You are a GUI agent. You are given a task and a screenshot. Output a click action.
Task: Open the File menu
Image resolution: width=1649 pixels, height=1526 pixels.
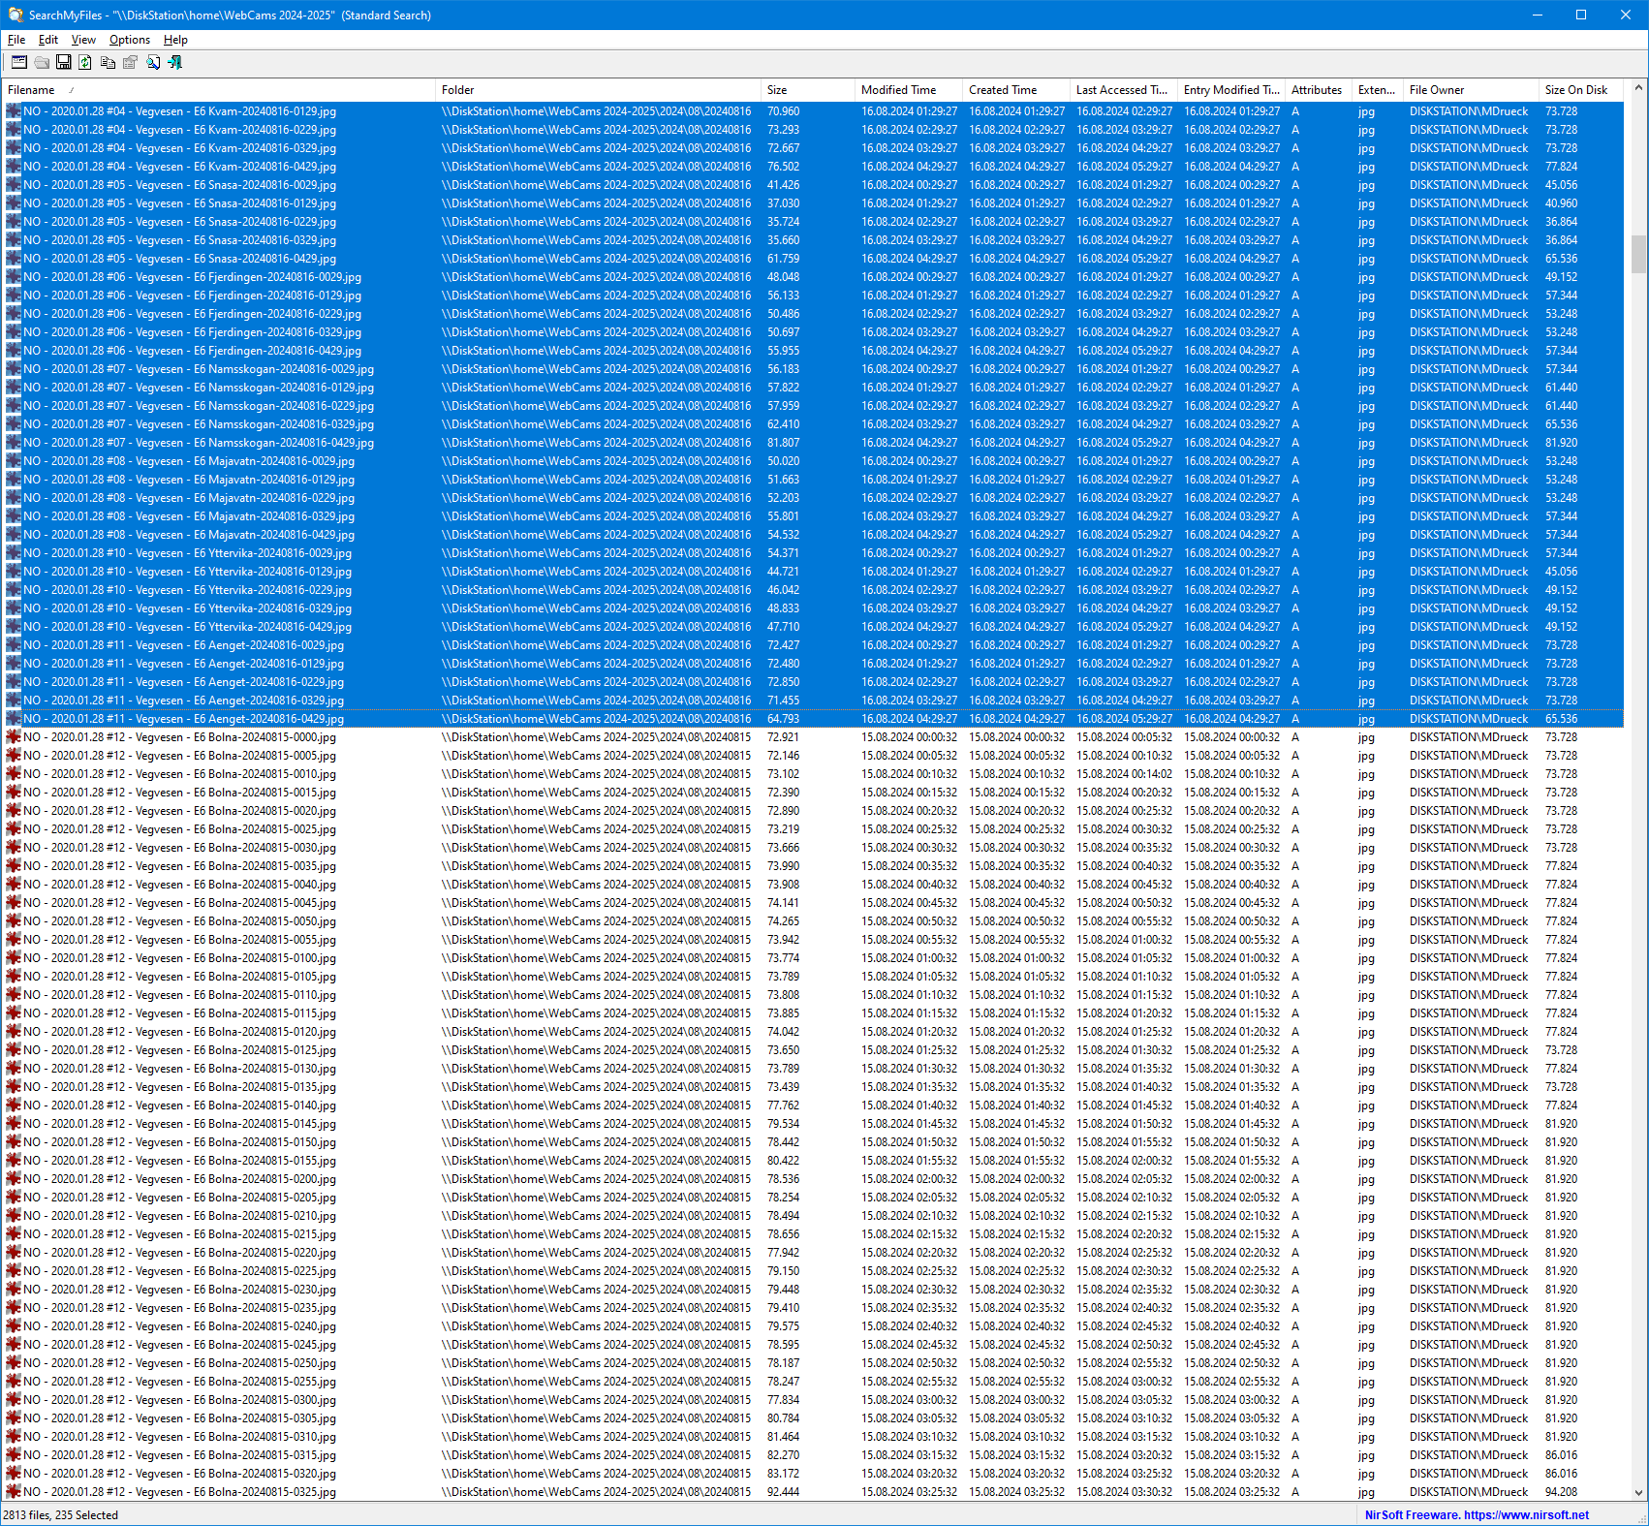[x=16, y=40]
